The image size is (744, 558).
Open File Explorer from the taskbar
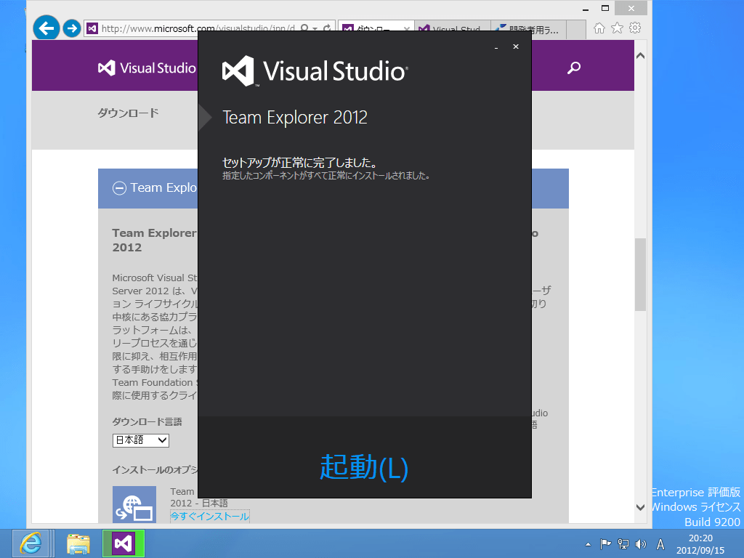[x=78, y=543]
